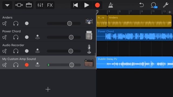Mute the Power Chord track
Screen dimensions: 173x97
pos(5,37)
